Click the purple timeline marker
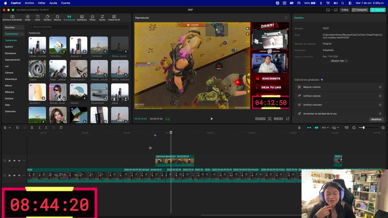The width and height of the screenshot is (388, 218). [155, 135]
